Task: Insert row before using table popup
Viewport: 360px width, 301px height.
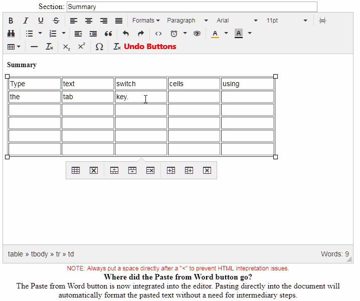Action: pyautogui.click(x=114, y=170)
